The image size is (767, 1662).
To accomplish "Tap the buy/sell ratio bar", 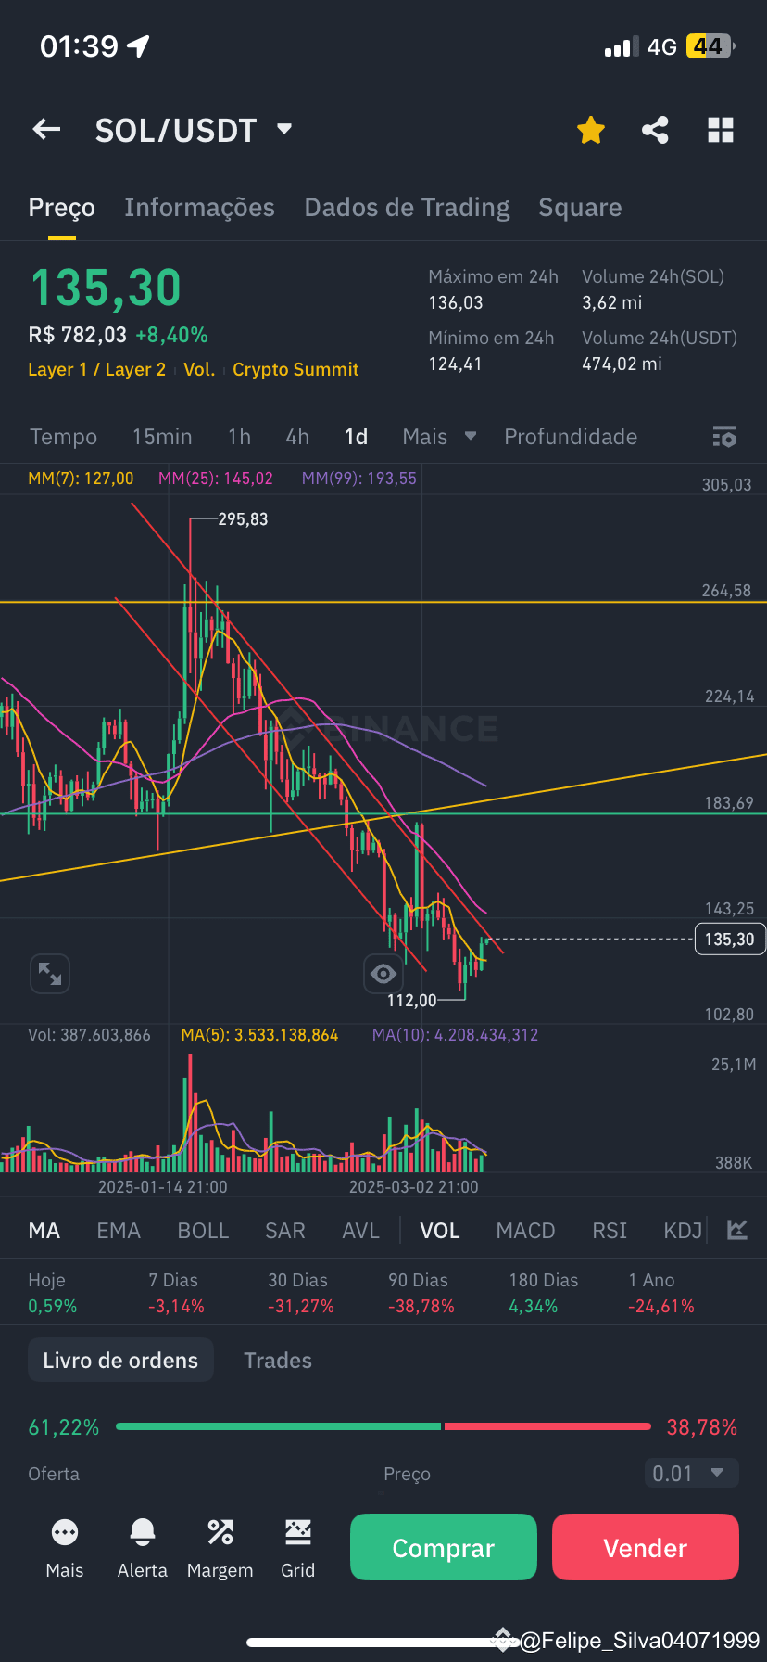I will tap(383, 1426).
